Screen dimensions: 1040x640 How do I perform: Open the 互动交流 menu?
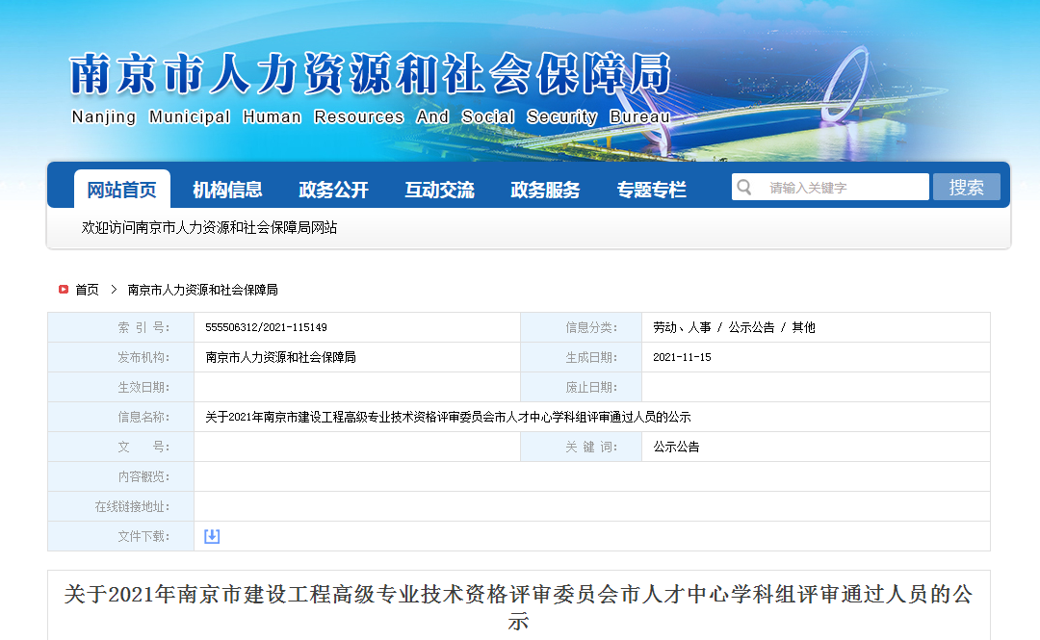[440, 191]
